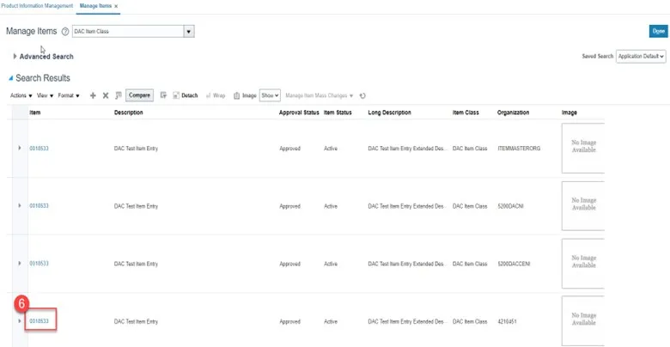Close the Manage Items tab

(116, 6)
